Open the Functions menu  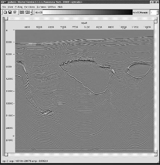tap(29, 7)
